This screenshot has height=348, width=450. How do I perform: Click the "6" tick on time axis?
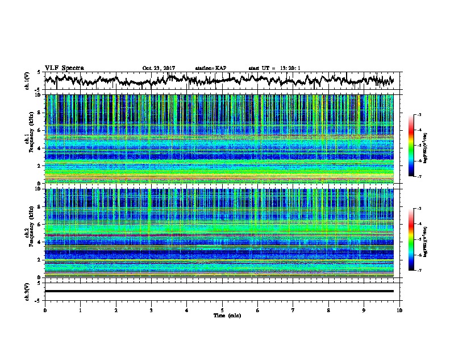point(258,310)
